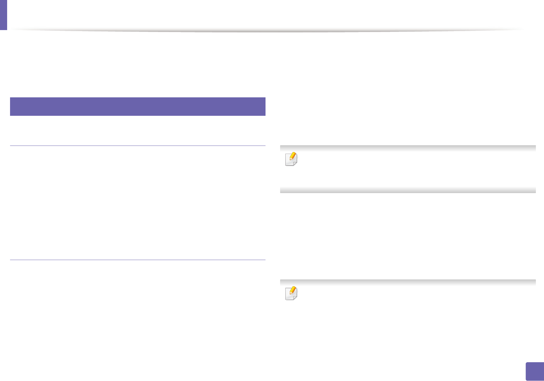Click blank space above the purple heading bar
Viewport: 544px width, 381px height.
pyautogui.click(x=138, y=65)
